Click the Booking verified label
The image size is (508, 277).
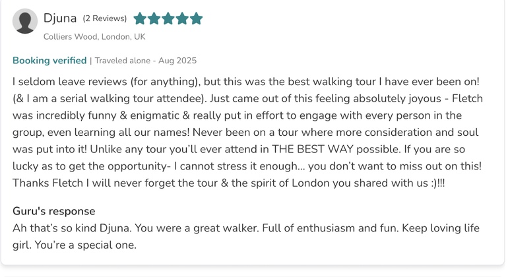pyautogui.click(x=49, y=61)
